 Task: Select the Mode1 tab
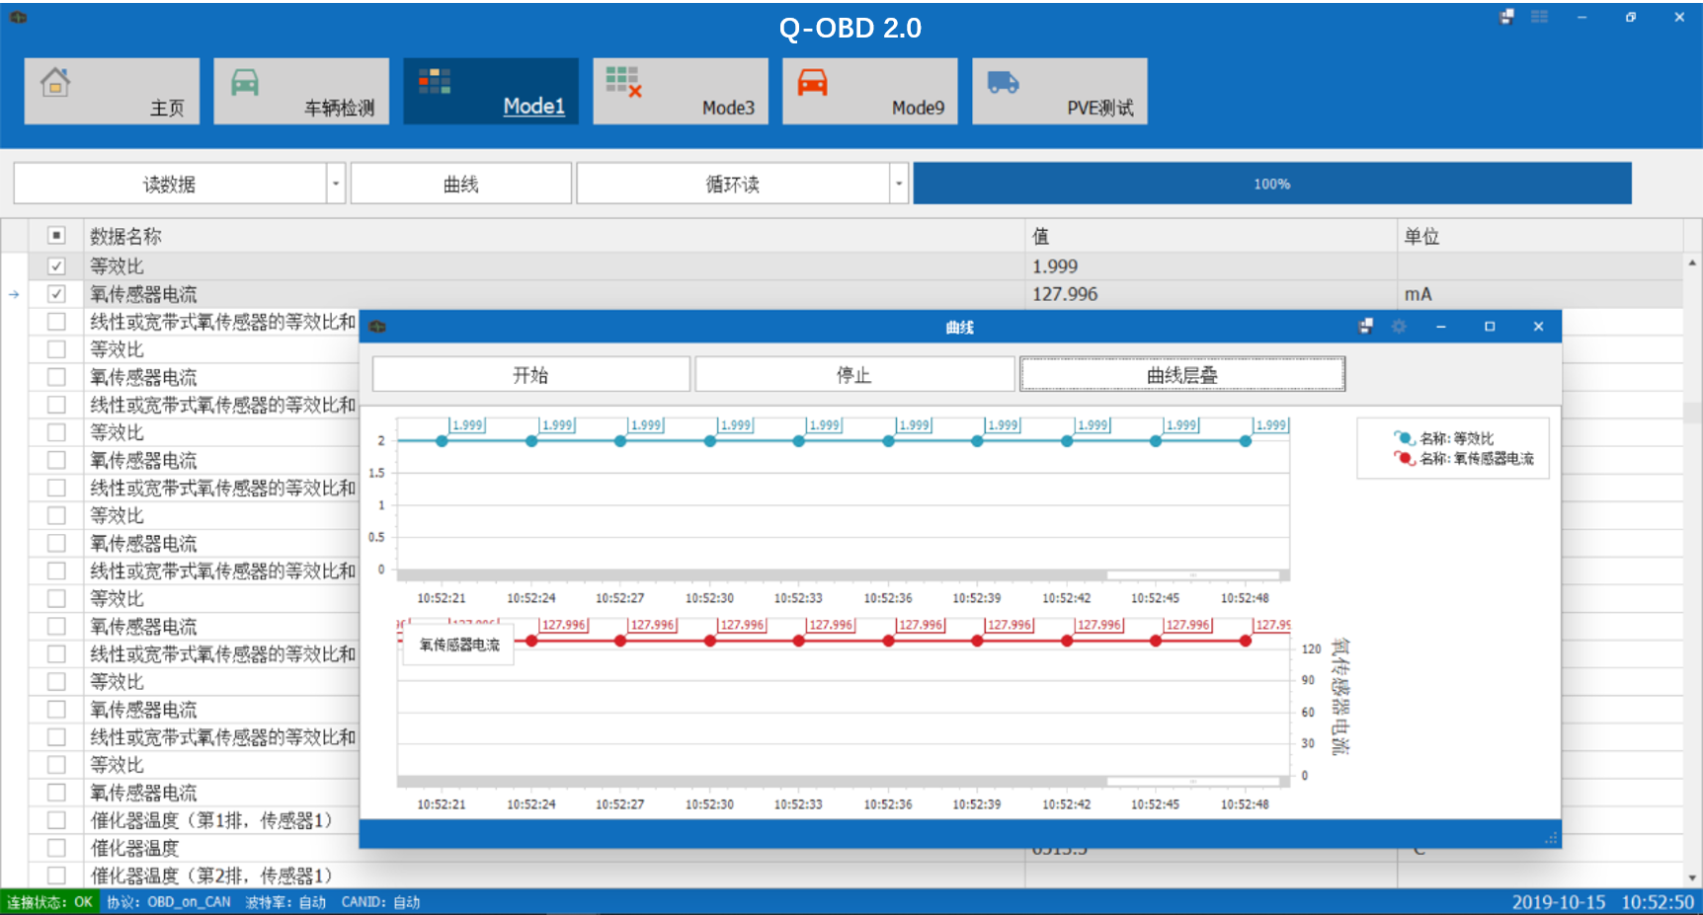(491, 91)
